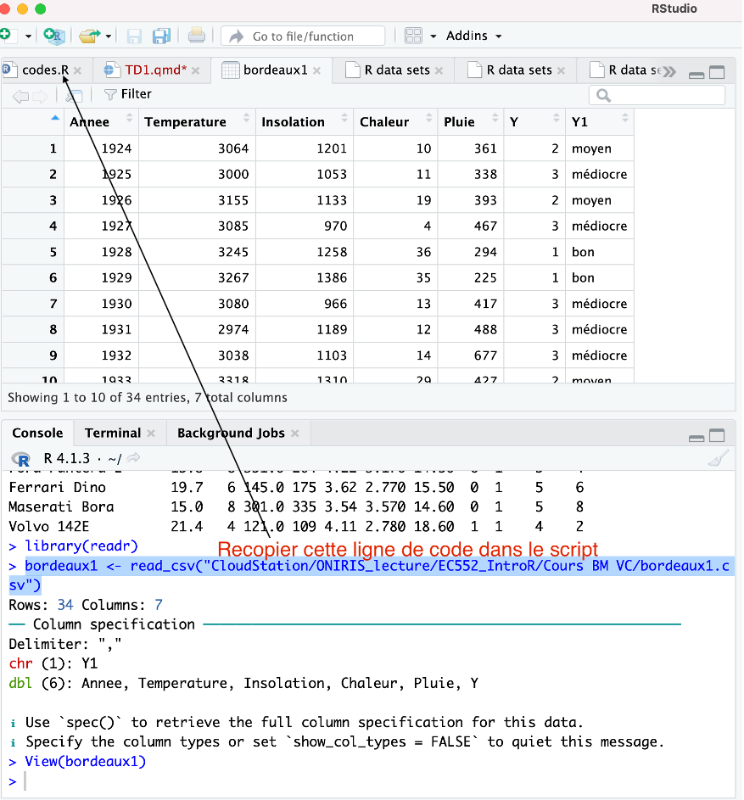Click the macOS yellow minimize button
Screen dimensions: 744x800
click(x=22, y=8)
